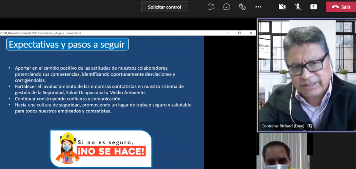Select the masked participant's video thumbnail

(x=283, y=151)
